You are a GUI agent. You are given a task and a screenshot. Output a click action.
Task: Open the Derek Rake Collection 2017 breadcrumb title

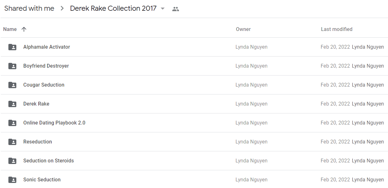point(113,9)
